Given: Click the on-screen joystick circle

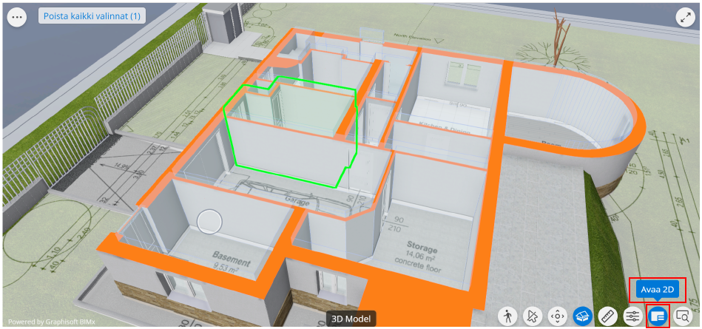Looking at the screenshot, I should (x=209, y=221).
